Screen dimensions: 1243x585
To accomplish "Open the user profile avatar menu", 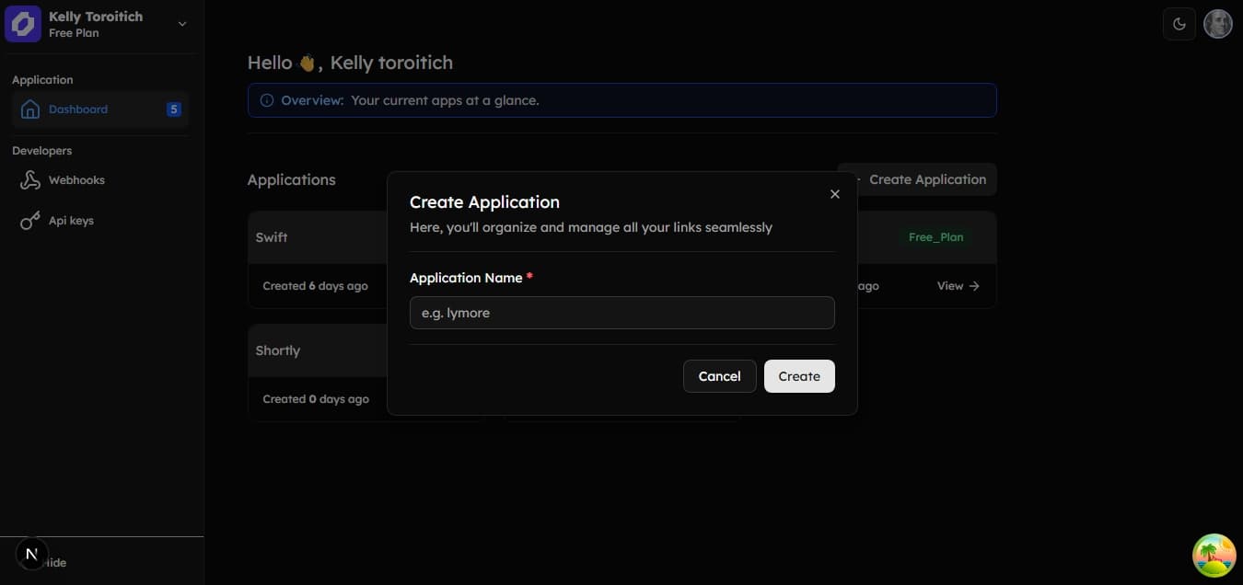I will 1218,24.
